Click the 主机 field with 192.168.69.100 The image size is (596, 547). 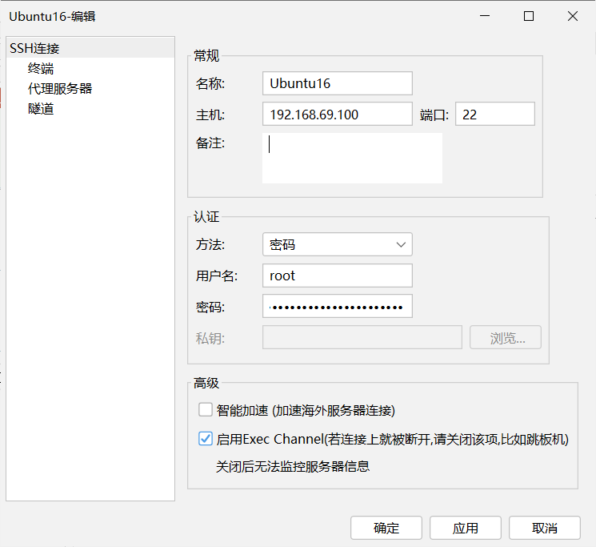tap(337, 114)
